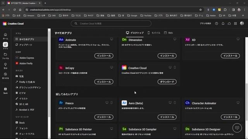Install Dimension with its インストール button

pyautogui.click(x=167, y=56)
